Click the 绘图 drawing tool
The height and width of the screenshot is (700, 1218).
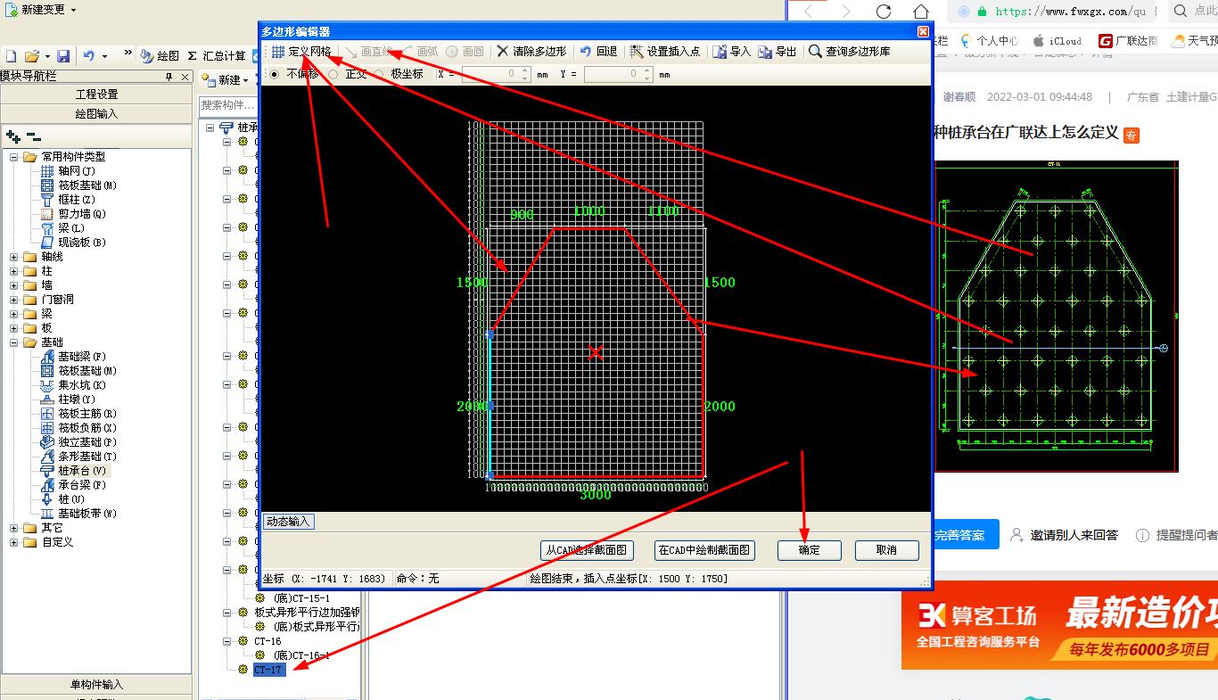point(160,56)
